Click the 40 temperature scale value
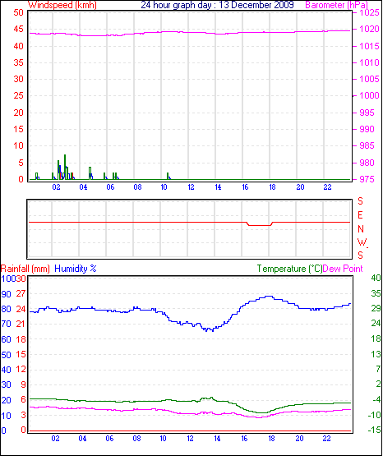Image resolution: width=383 pixels, height=465 pixels. (376, 278)
